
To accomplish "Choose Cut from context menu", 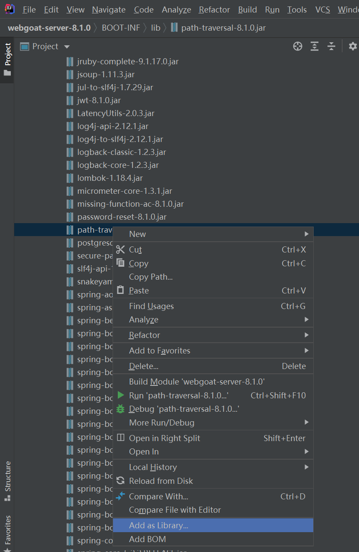I will click(x=213, y=249).
